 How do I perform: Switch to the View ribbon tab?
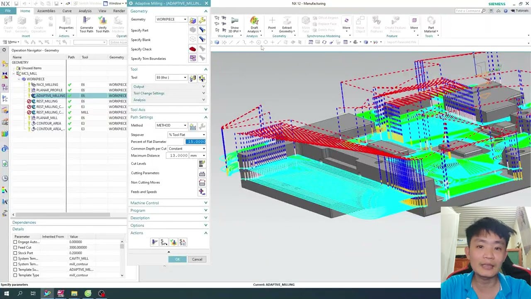click(102, 11)
